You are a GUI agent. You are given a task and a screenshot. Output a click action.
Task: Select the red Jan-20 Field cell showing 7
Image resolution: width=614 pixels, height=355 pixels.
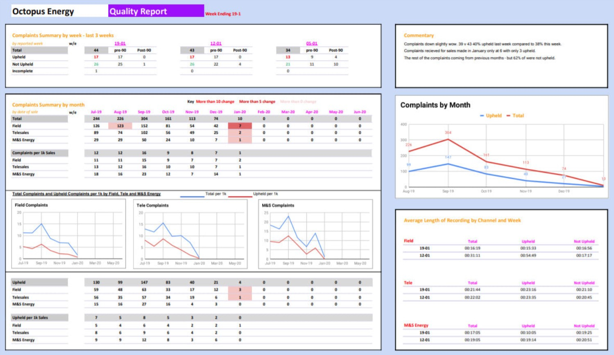240,126
